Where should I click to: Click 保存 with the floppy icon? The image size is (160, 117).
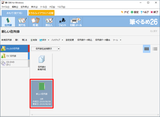[x=43, y=40]
